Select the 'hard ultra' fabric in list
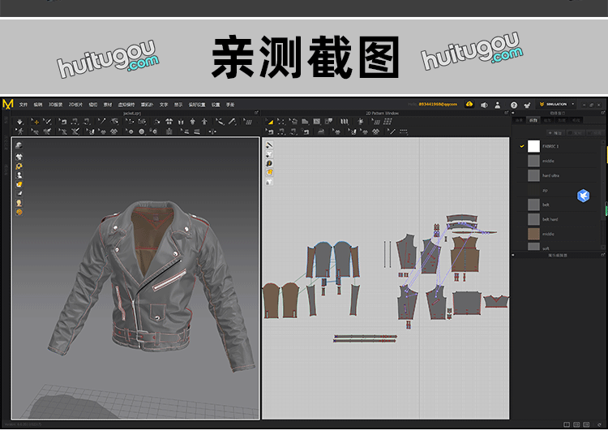The width and height of the screenshot is (608, 435). (551, 175)
